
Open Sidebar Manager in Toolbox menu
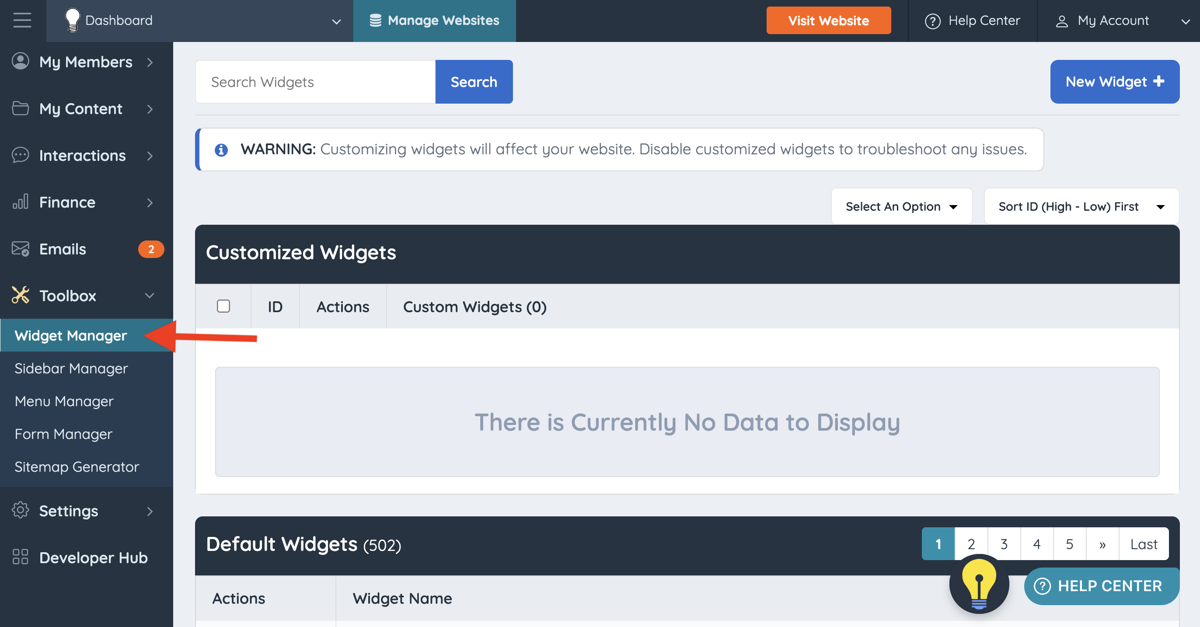(71, 368)
